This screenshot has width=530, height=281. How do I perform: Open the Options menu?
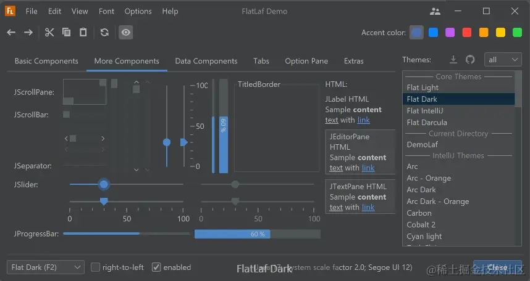coord(138,12)
